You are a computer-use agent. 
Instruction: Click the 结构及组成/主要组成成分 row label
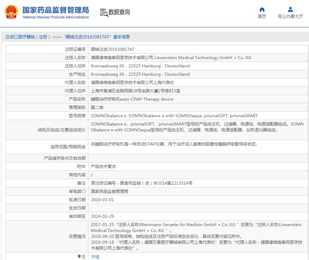pos(61,130)
